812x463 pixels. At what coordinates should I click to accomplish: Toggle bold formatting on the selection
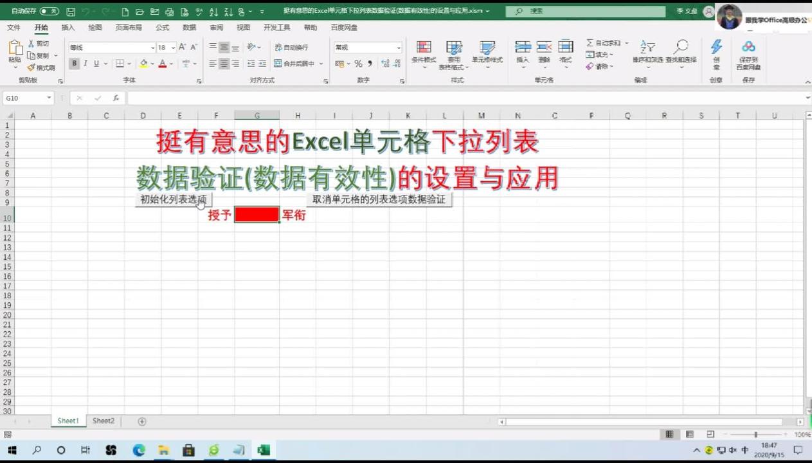[x=75, y=64]
